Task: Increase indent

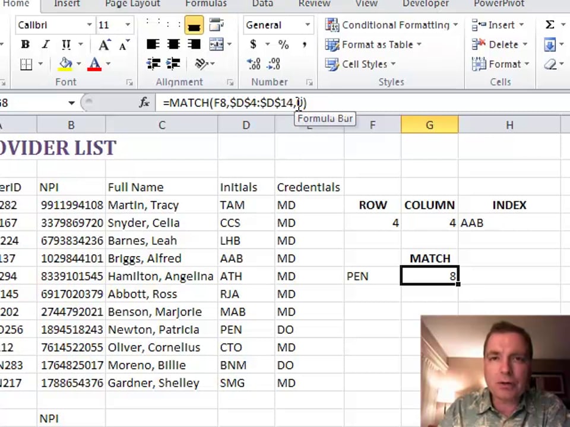Action: pos(173,64)
